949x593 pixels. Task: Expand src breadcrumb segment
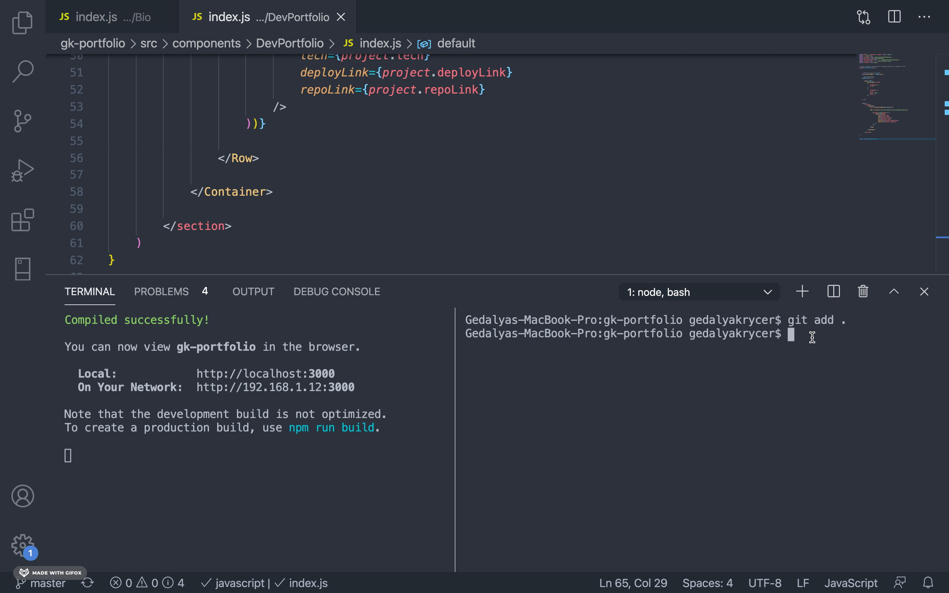(x=149, y=43)
